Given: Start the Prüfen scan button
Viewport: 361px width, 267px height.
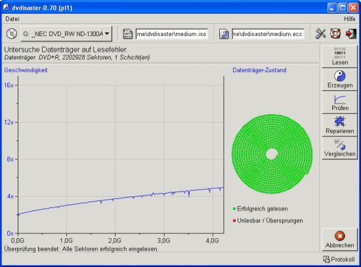Looking at the screenshot, I should [x=339, y=102].
